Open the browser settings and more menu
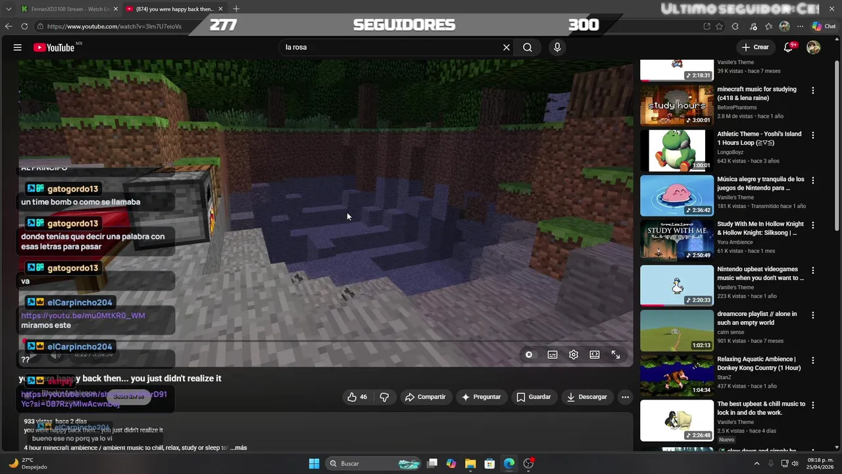The width and height of the screenshot is (842, 474). [800, 26]
